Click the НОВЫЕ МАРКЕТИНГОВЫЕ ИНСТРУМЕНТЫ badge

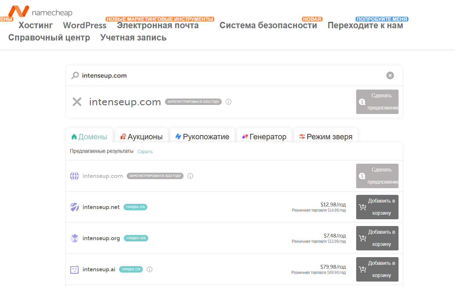pyautogui.click(x=160, y=19)
